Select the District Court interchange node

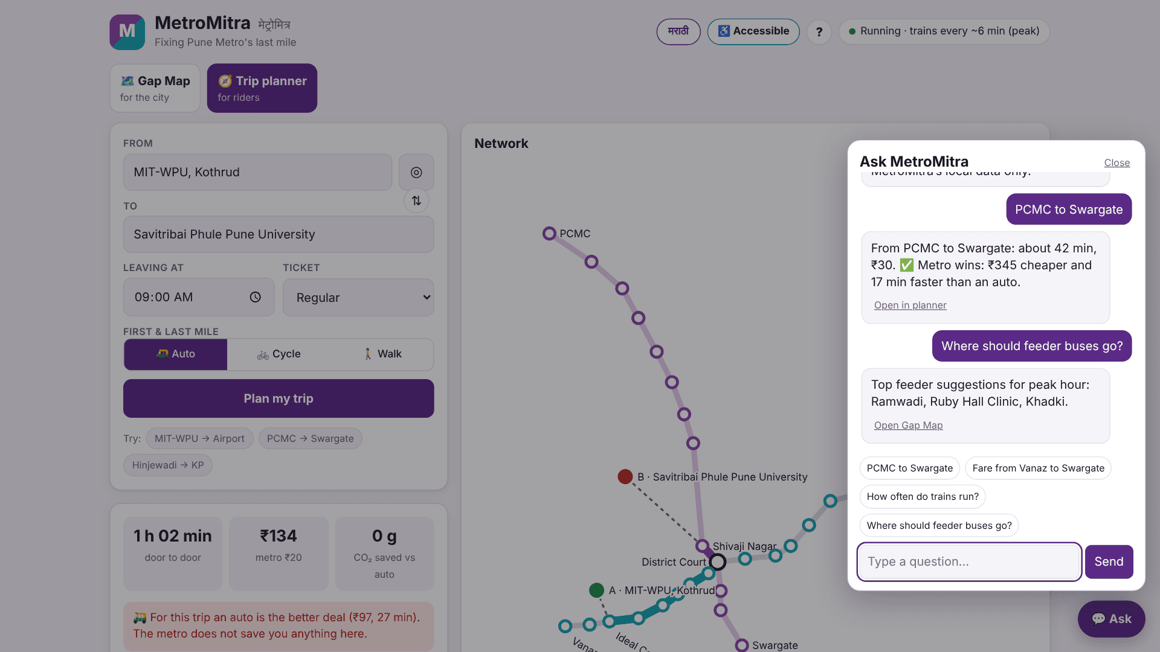click(x=718, y=562)
